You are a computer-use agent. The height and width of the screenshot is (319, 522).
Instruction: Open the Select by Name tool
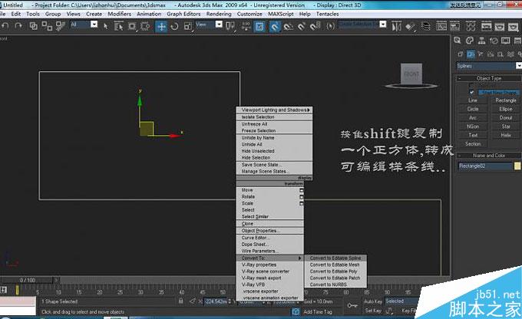tap(118, 26)
